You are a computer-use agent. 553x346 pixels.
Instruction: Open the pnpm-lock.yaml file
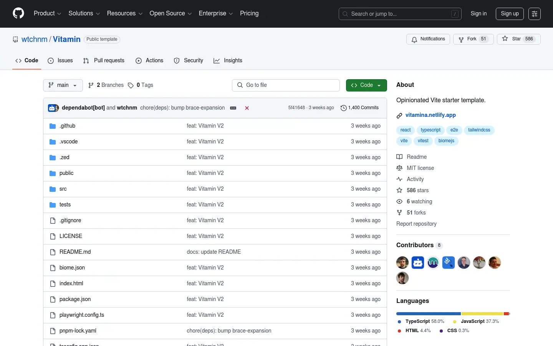pos(78,331)
